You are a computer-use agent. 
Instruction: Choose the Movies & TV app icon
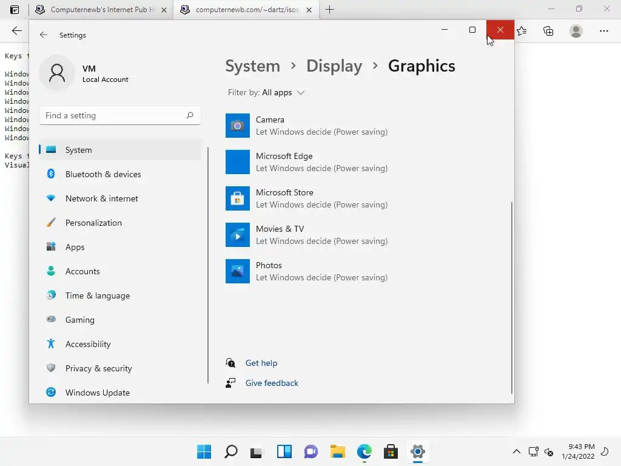pyautogui.click(x=238, y=235)
